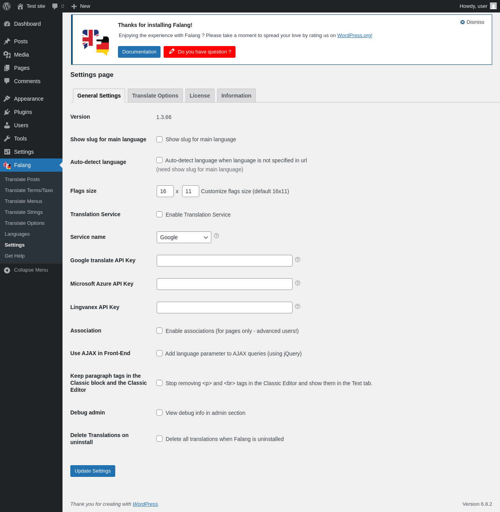Click the Documentation button

point(139,52)
